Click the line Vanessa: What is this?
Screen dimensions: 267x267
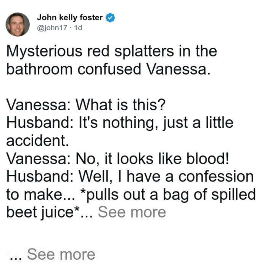pyautogui.click(x=86, y=105)
